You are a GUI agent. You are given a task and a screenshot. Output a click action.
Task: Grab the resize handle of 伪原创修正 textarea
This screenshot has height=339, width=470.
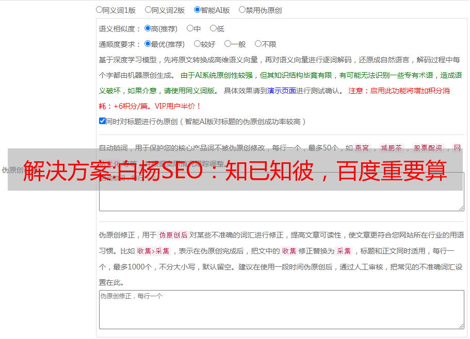(461, 327)
